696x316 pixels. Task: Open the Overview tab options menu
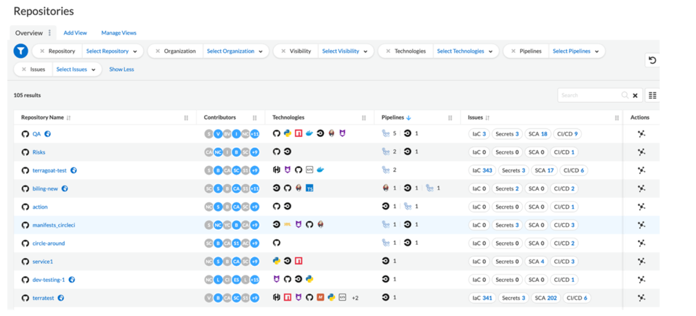[49, 33]
